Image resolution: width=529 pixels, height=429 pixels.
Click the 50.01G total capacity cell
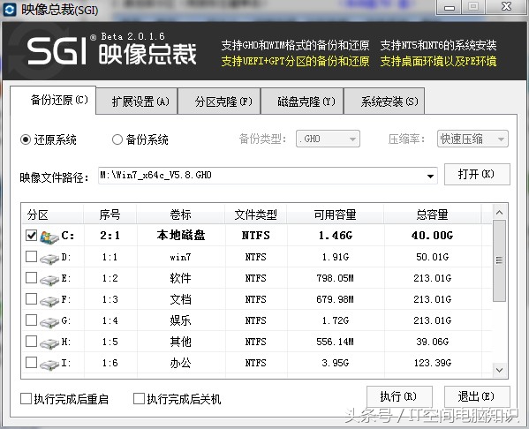click(432, 257)
